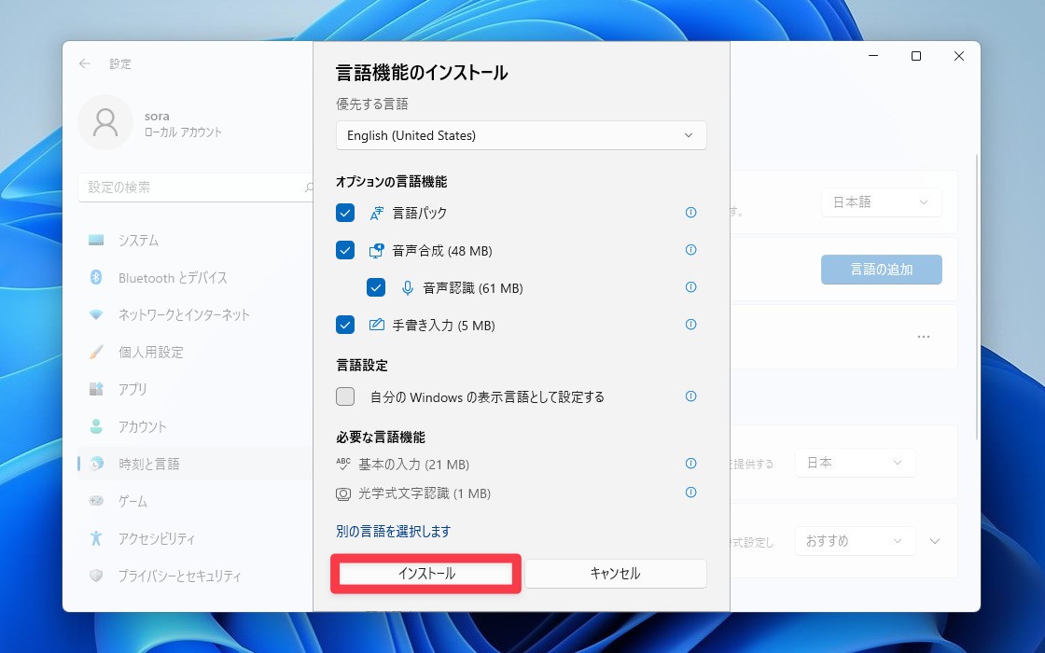The height and width of the screenshot is (653, 1045).
Task: Click the pen icon beside 手書き入力
Action: point(377,326)
